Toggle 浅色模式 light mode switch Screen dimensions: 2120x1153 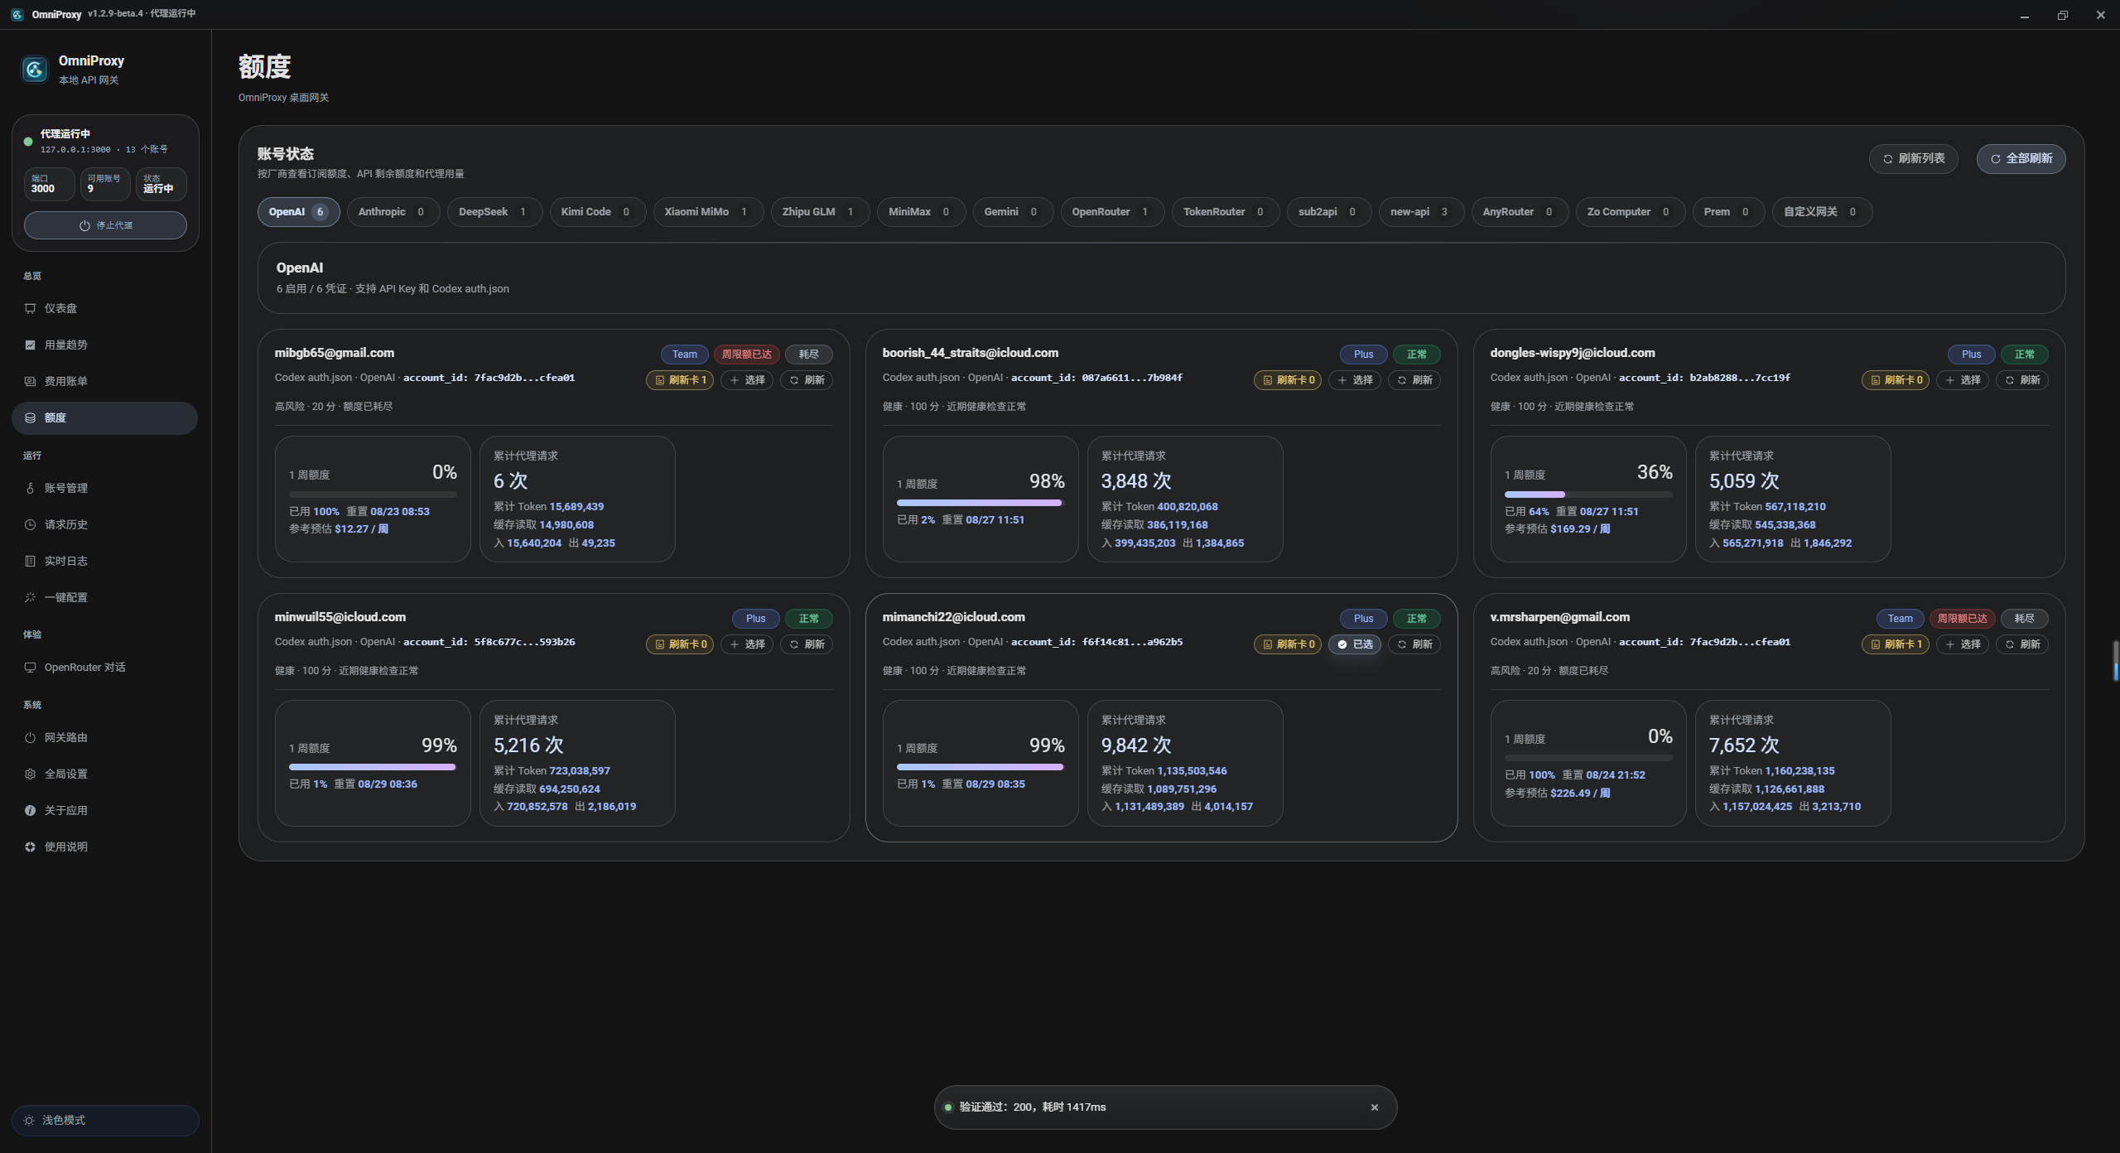tap(105, 1120)
